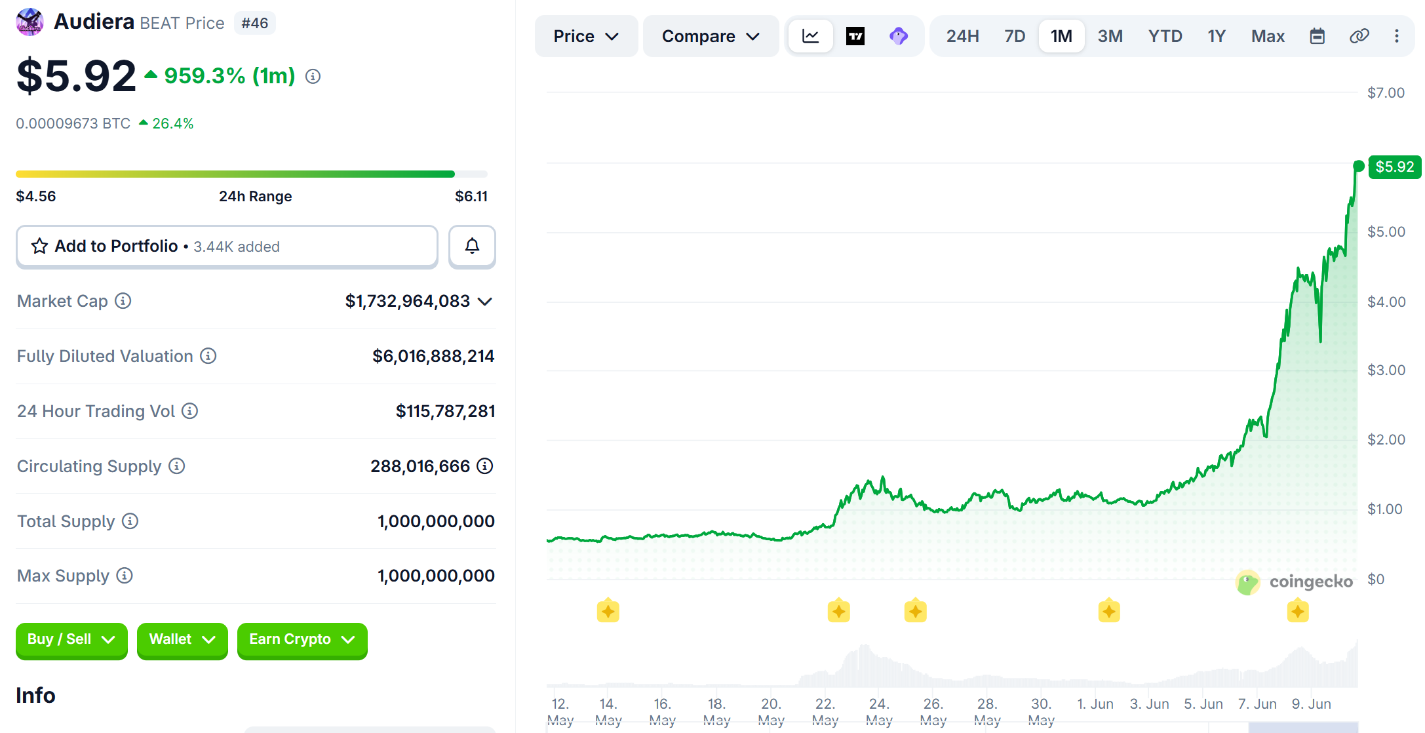The width and height of the screenshot is (1425, 733).
Task: Open the Earn Crypto dropdown
Action: coord(302,640)
